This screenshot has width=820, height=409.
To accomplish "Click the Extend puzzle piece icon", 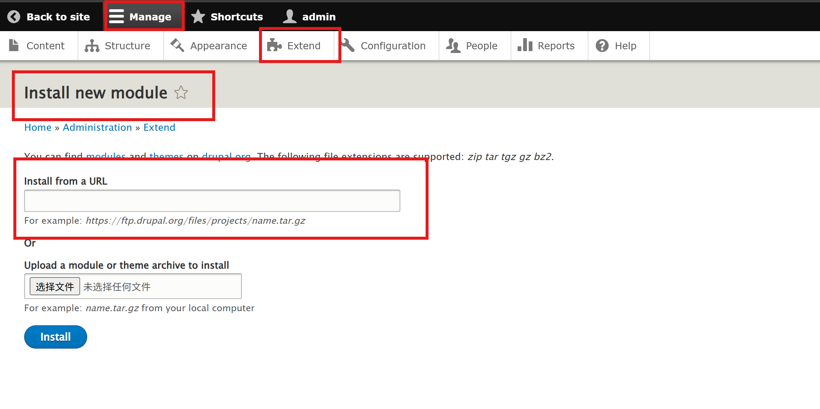I will 275,46.
